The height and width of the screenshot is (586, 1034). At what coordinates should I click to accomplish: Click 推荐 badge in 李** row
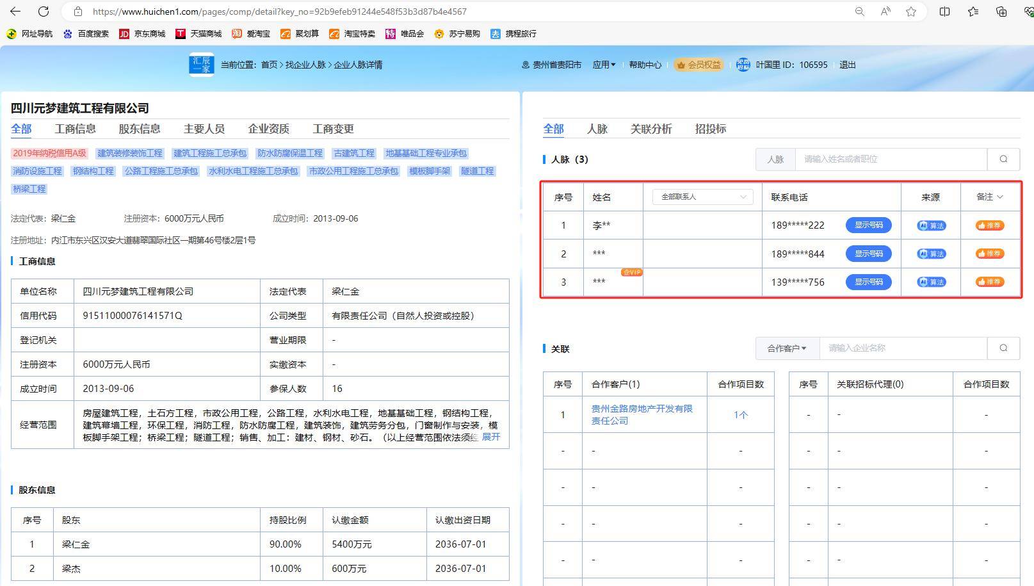(989, 225)
